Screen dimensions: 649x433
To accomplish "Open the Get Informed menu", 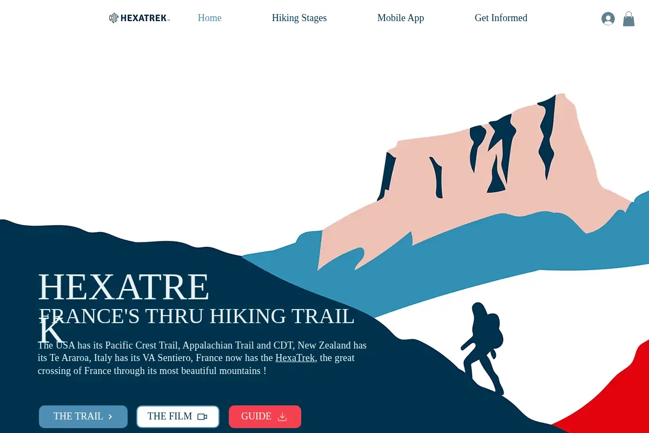I will (x=501, y=18).
